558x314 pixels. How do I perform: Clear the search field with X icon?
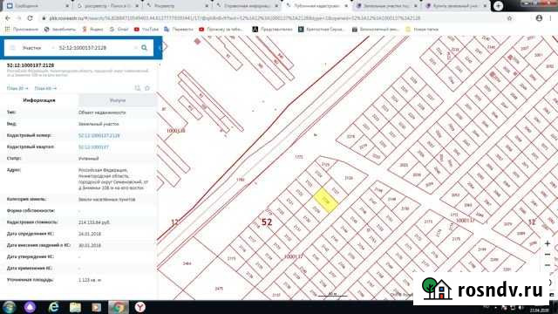[x=136, y=48]
